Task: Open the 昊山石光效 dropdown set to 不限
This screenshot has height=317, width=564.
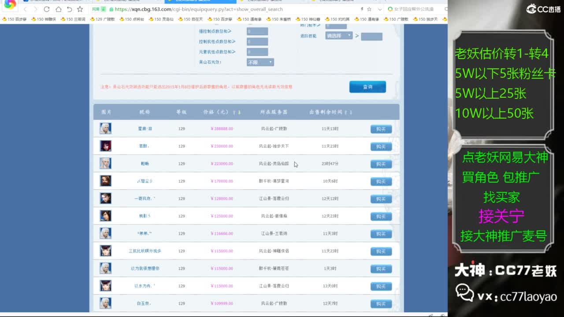Action: 260,63
